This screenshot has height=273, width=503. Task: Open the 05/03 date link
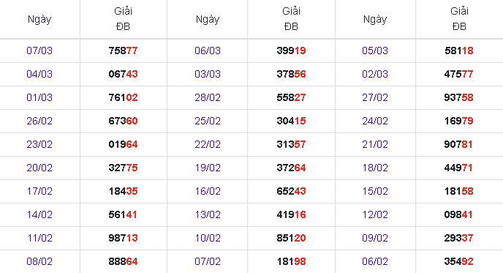375,51
